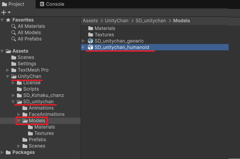The image size is (240, 159).
Task: Collapse the Models folder in tree
Action: [19, 121]
